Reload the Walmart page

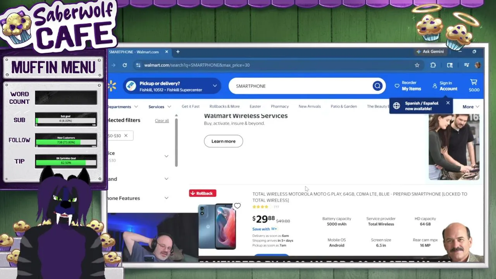point(125,65)
